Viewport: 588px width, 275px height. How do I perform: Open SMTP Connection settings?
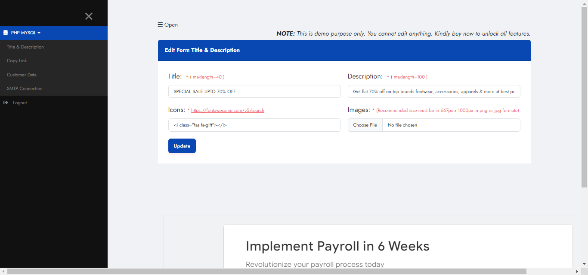click(25, 88)
